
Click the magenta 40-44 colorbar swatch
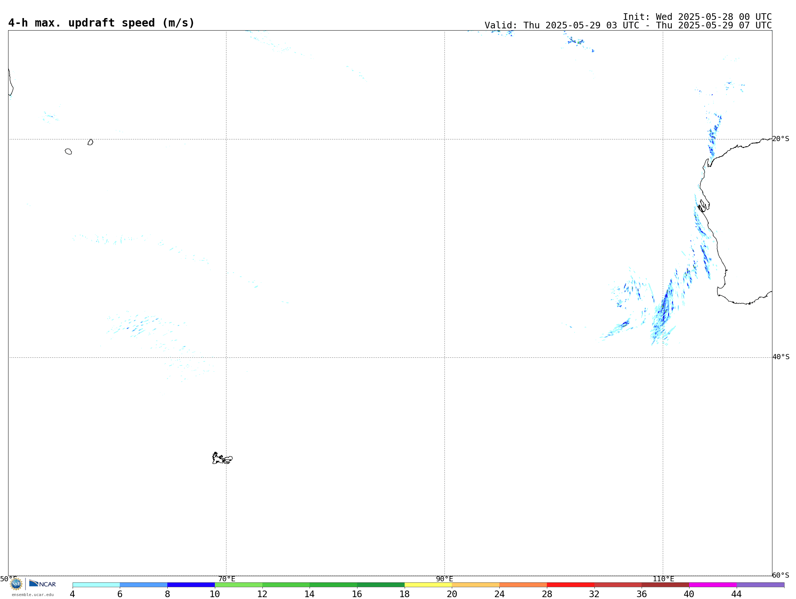click(x=713, y=585)
